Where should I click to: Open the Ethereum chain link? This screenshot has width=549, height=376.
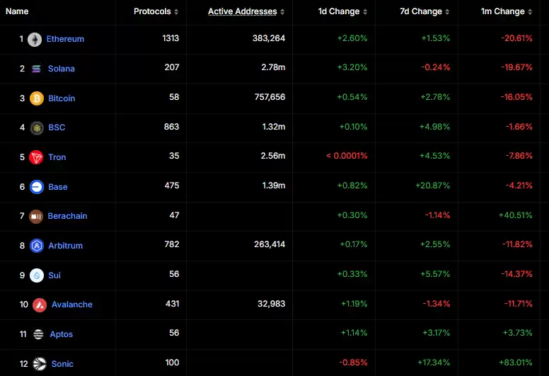(65, 40)
